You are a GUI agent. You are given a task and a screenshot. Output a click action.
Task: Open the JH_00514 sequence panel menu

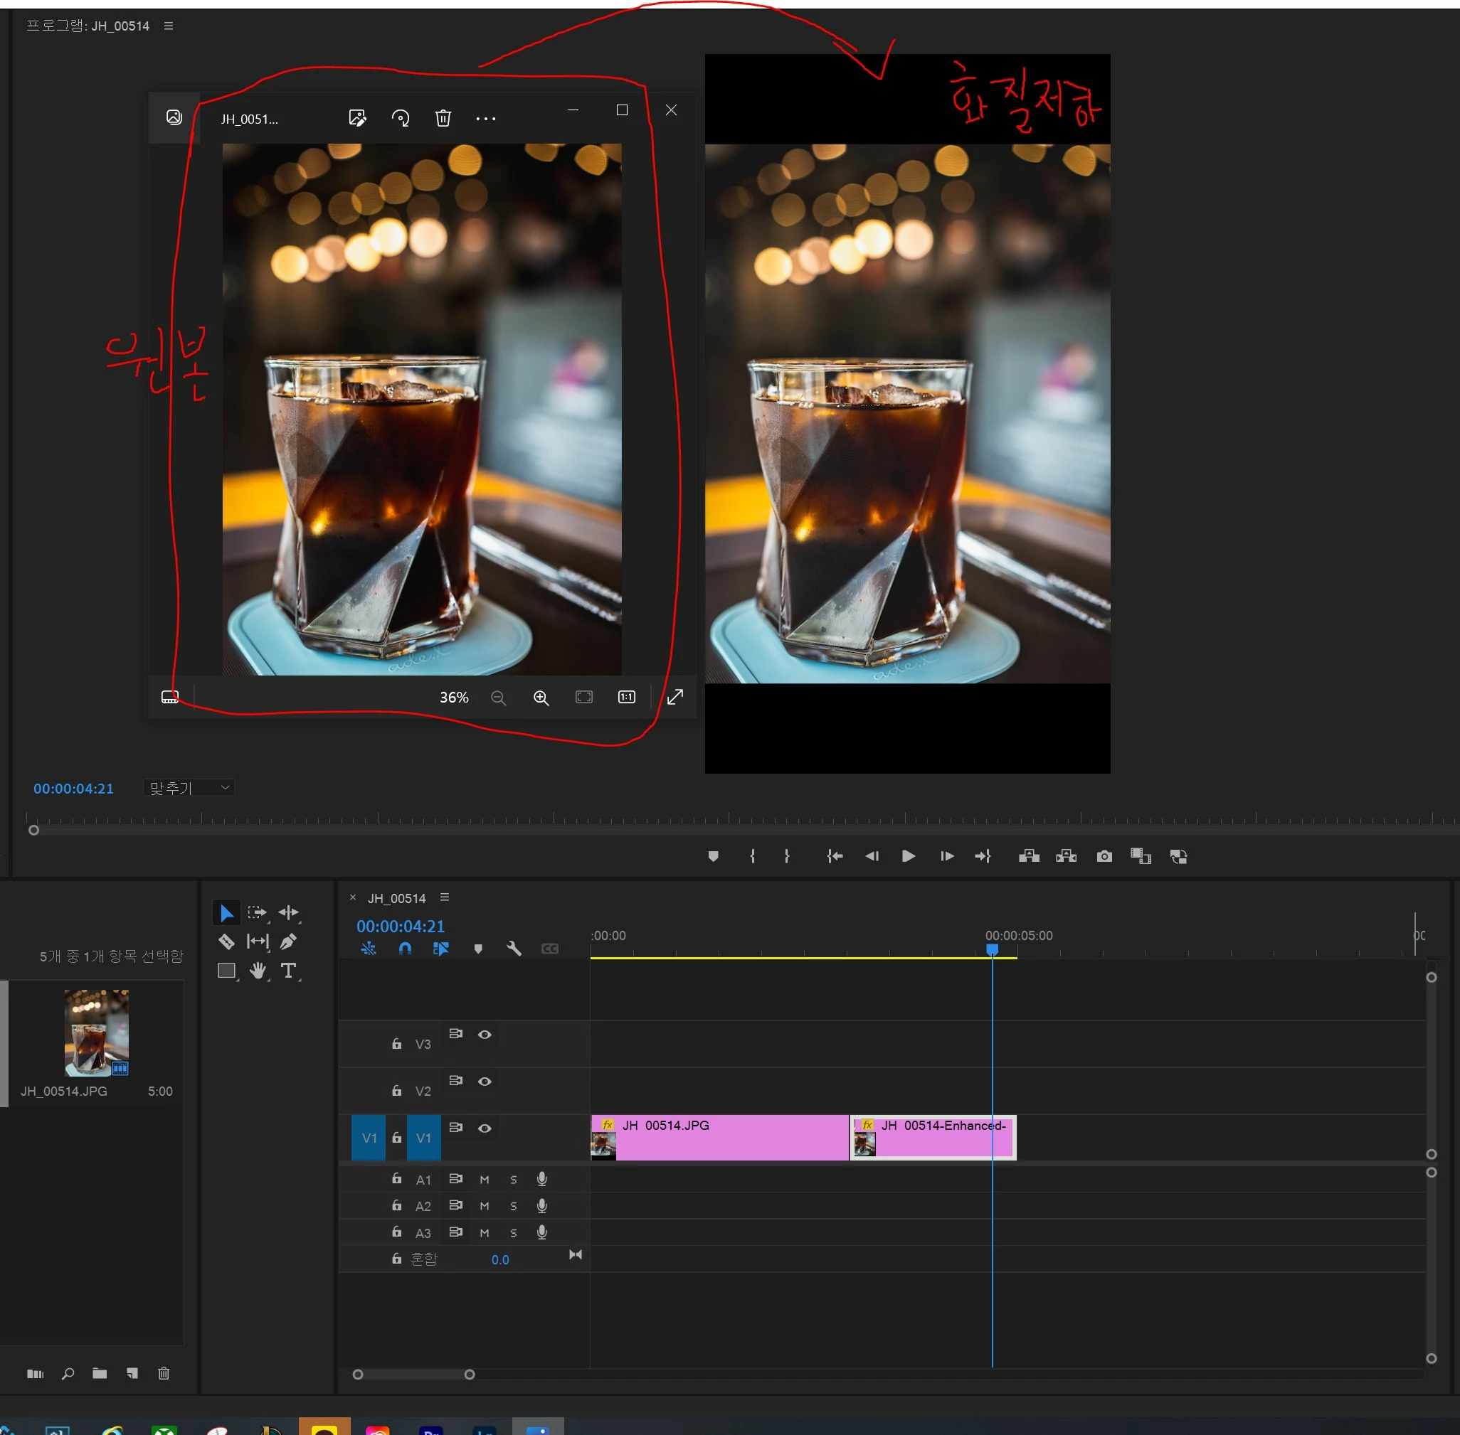[x=445, y=897]
